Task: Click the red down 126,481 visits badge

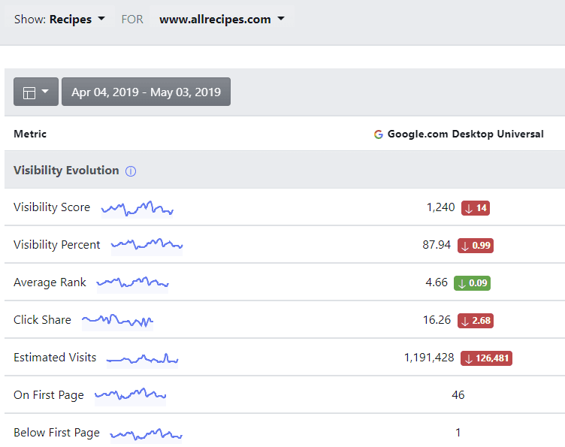Action: coord(486,358)
